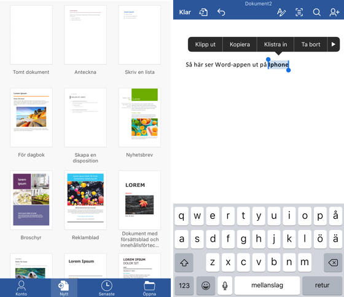Choose Ta bort in the context menu
Screen dimensions: 344x297
coord(311,44)
